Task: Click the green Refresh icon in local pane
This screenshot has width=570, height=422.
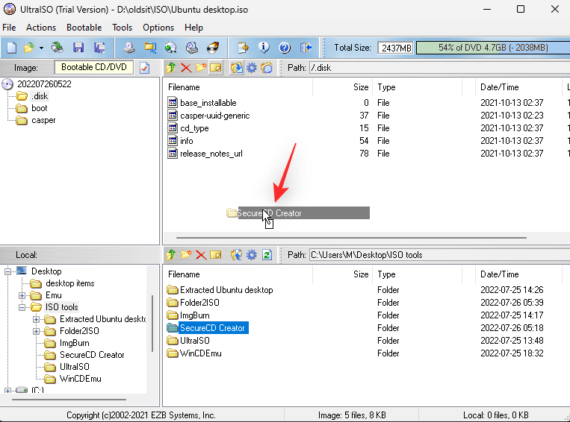Action: click(267, 255)
